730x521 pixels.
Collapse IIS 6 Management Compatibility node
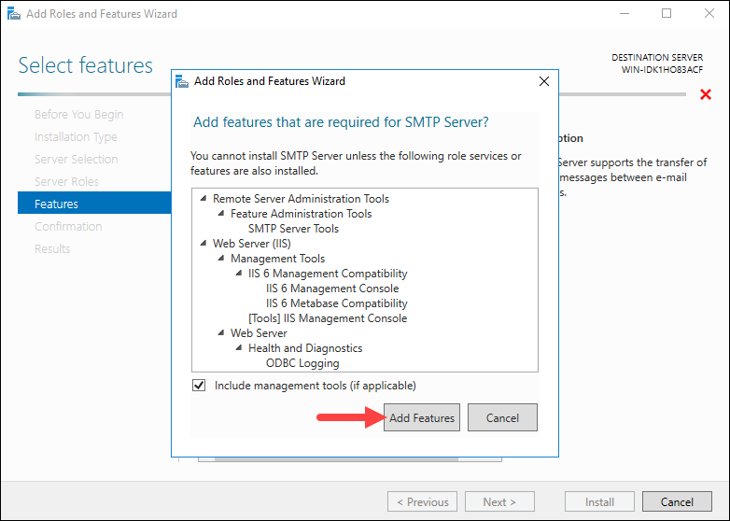239,273
